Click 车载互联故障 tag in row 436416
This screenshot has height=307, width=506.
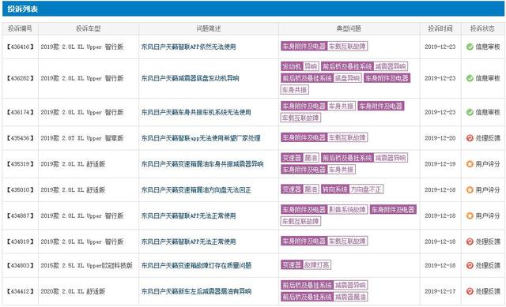click(347, 47)
